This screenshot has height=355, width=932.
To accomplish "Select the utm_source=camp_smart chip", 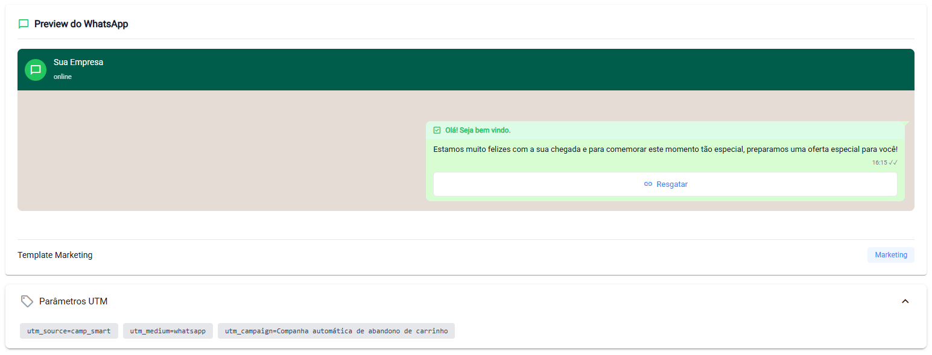I will point(69,331).
